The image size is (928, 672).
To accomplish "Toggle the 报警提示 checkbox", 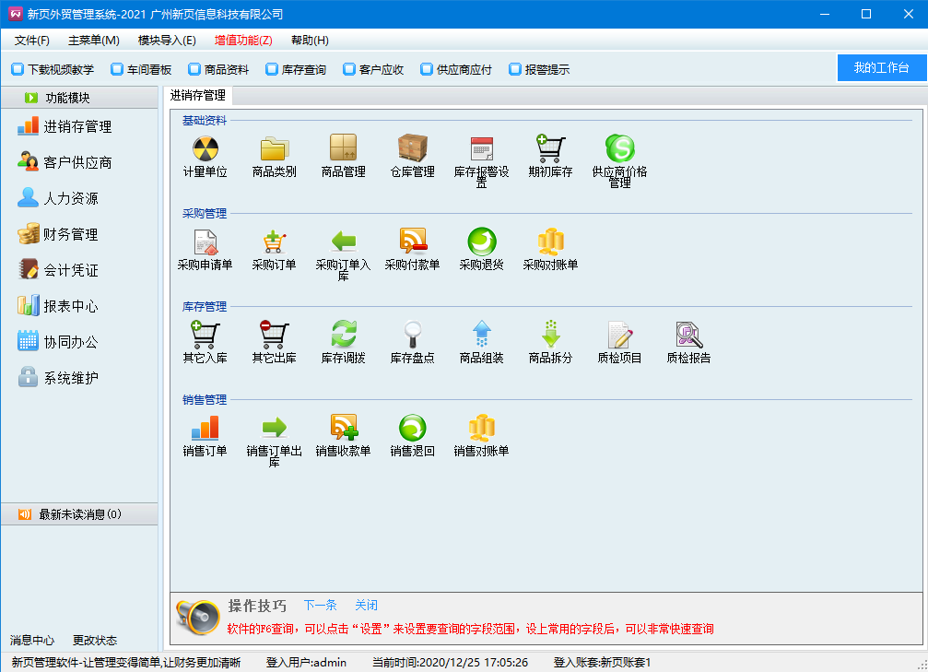I will (x=515, y=69).
